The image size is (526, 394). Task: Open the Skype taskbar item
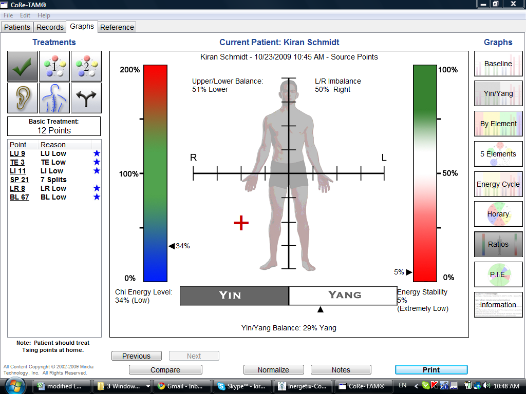[242, 386]
